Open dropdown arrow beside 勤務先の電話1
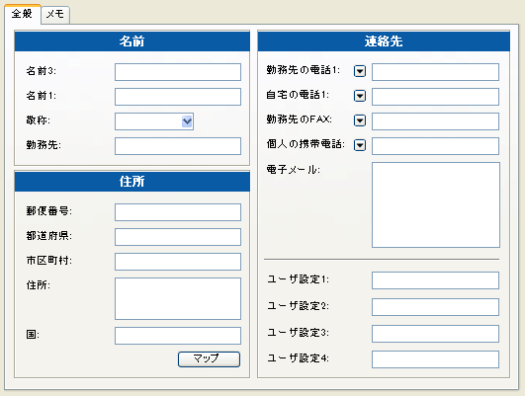525x396 pixels. click(x=360, y=71)
